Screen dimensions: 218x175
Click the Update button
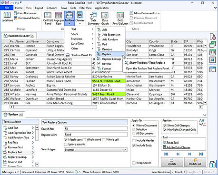(172, 162)
